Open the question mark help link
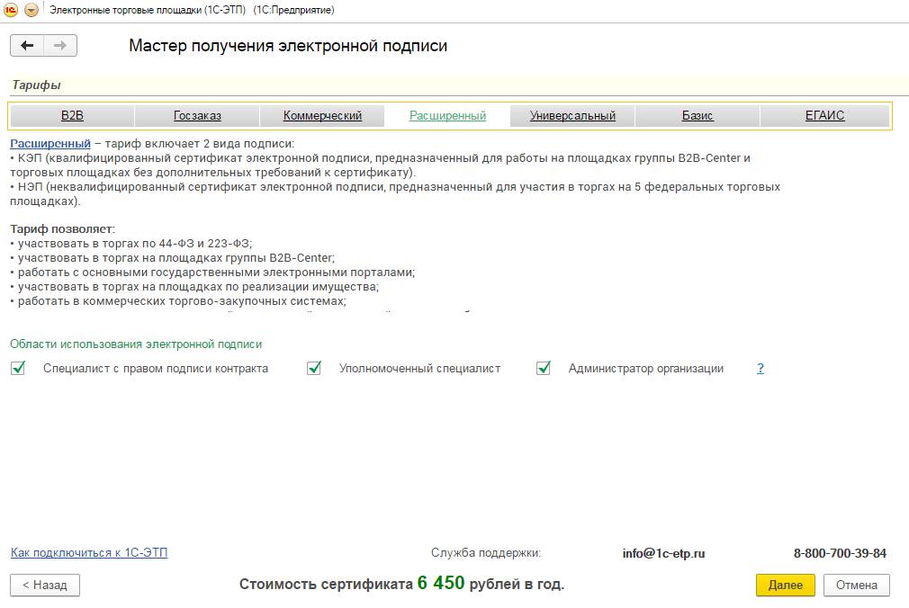The height and width of the screenshot is (608, 909). tap(760, 368)
